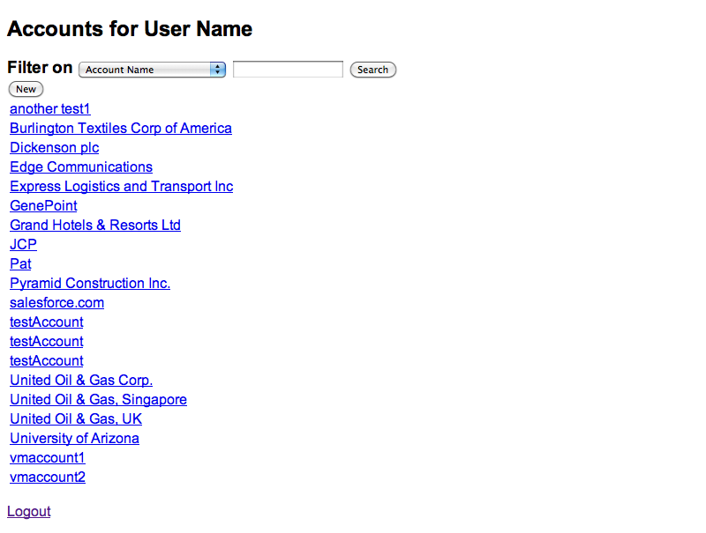Click the Search button

coord(372,70)
